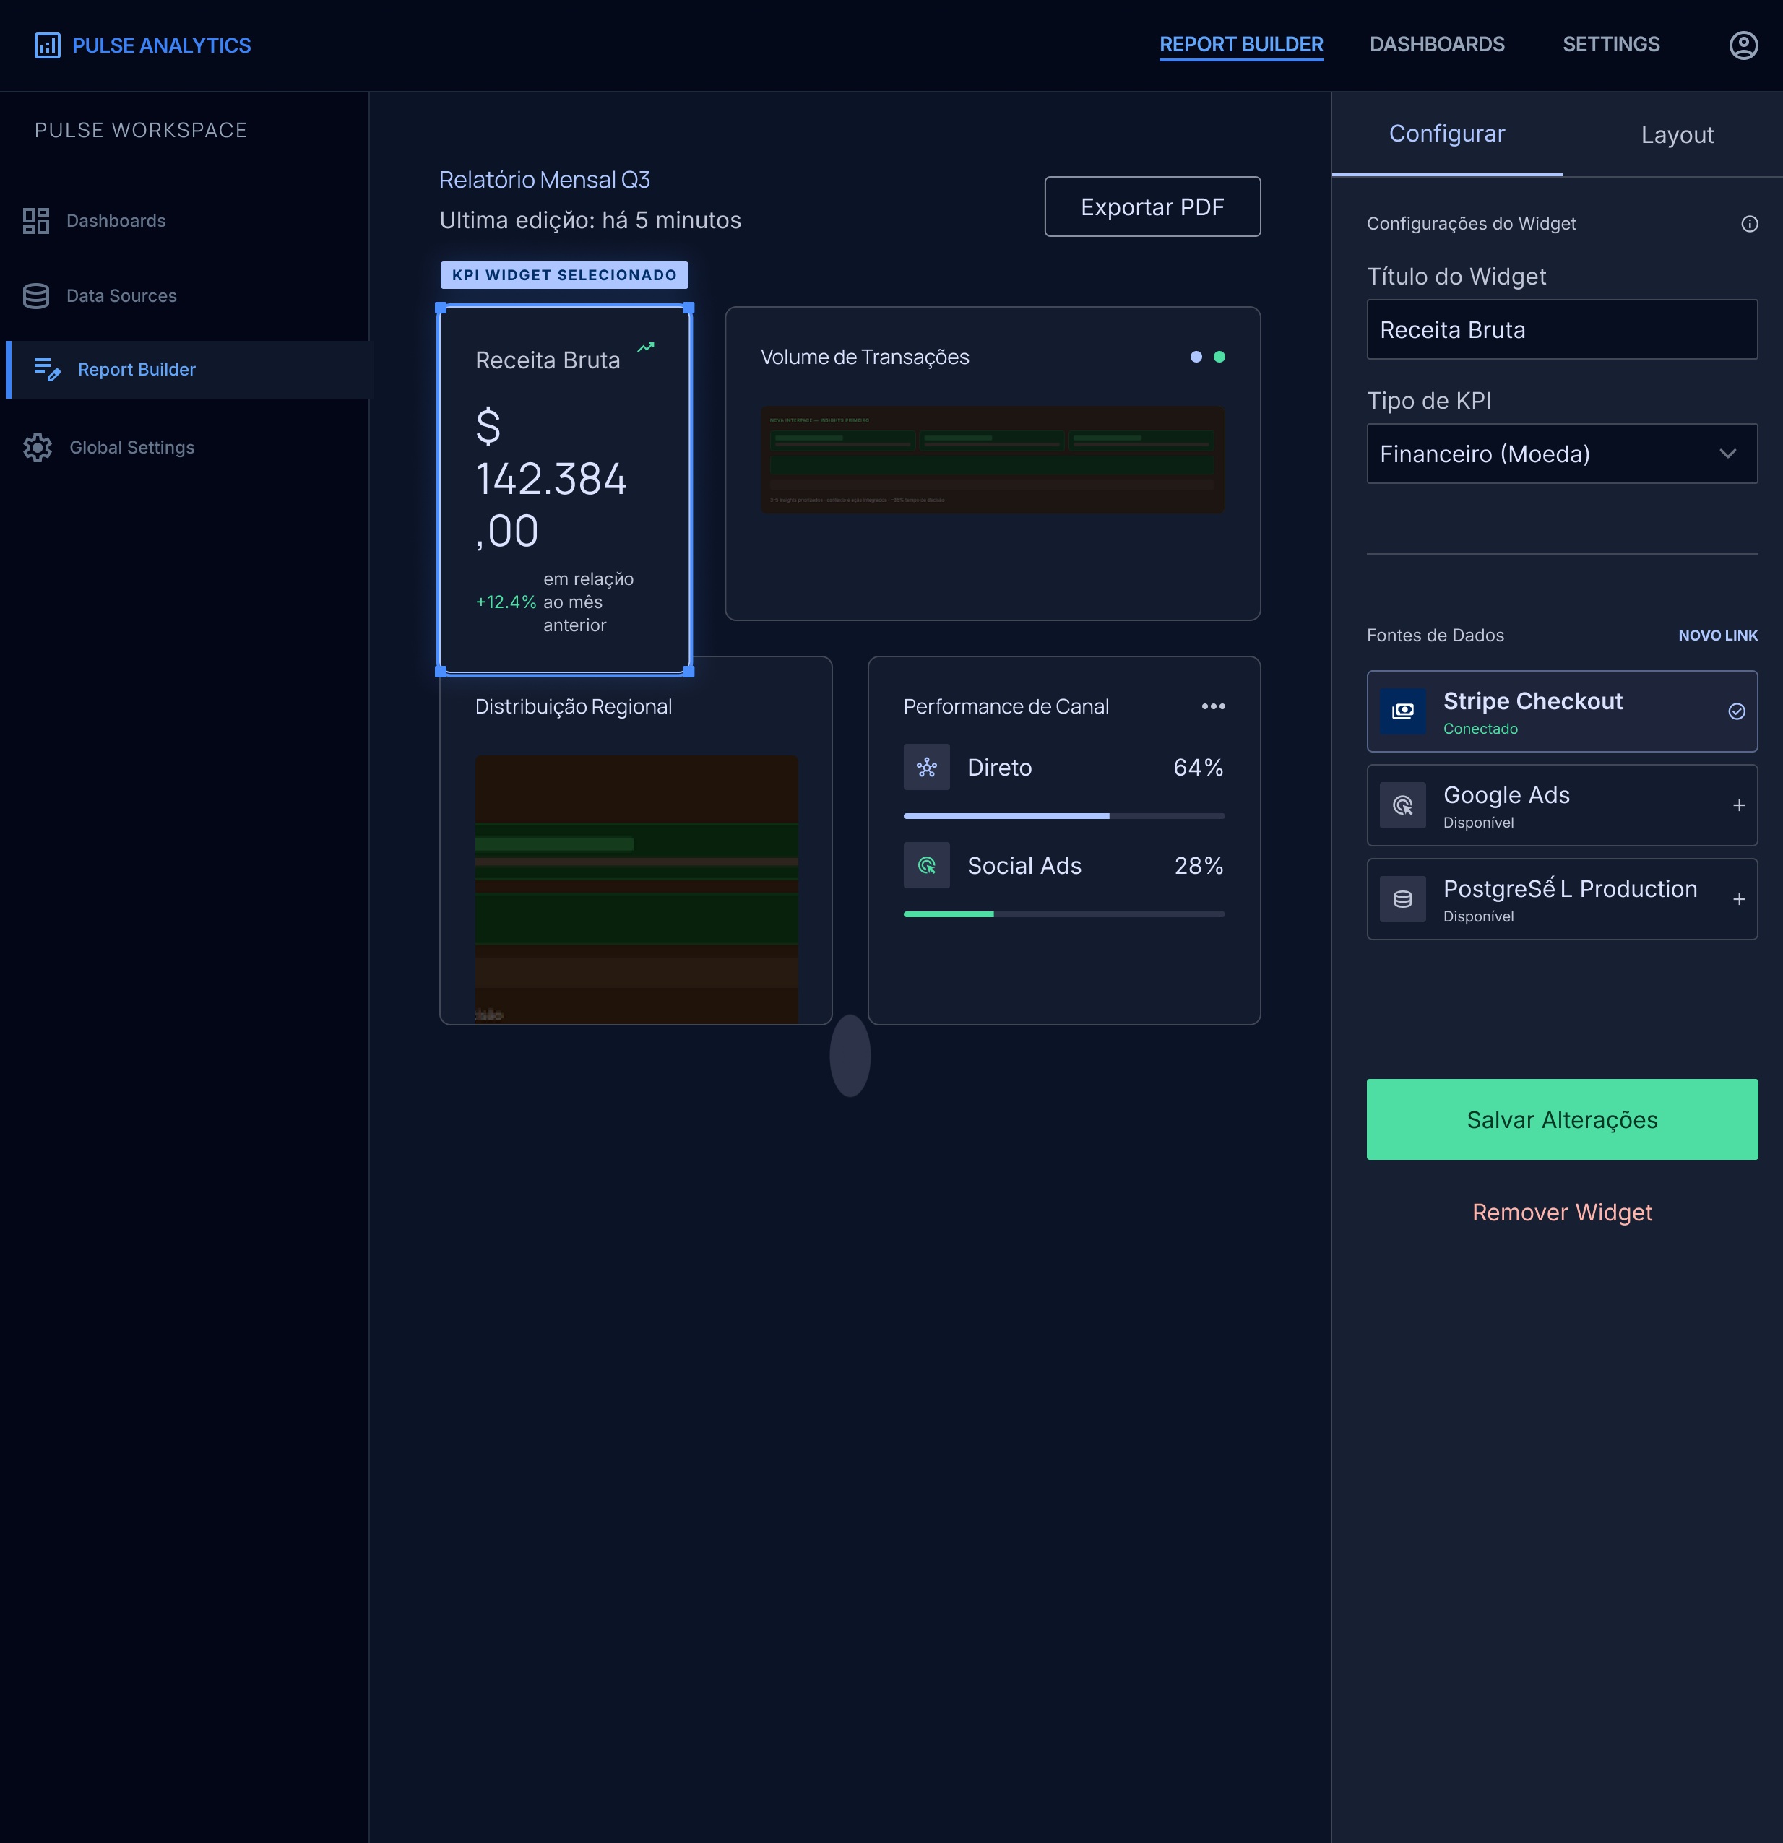This screenshot has height=1843, width=1783.
Task: Open the user account profile icon
Action: [1743, 45]
